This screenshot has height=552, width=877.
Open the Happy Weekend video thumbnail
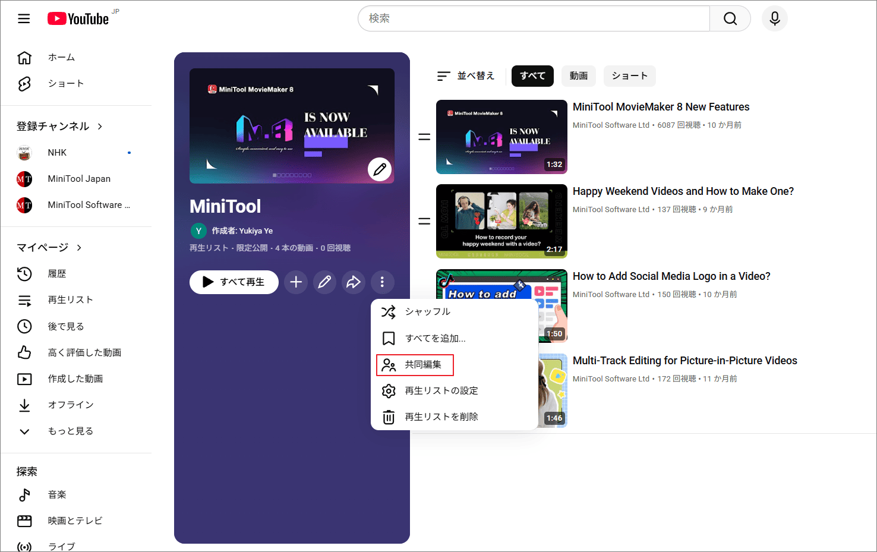click(501, 222)
